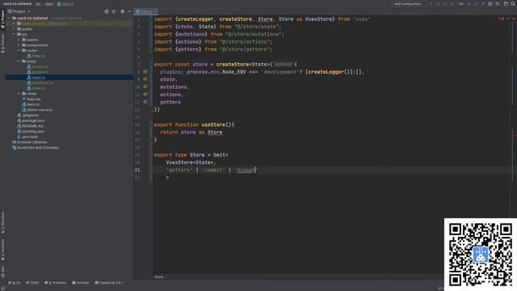Screen dimensions: 517x291
Task: Select actions.ts in the store folder
Action: click(38, 66)
